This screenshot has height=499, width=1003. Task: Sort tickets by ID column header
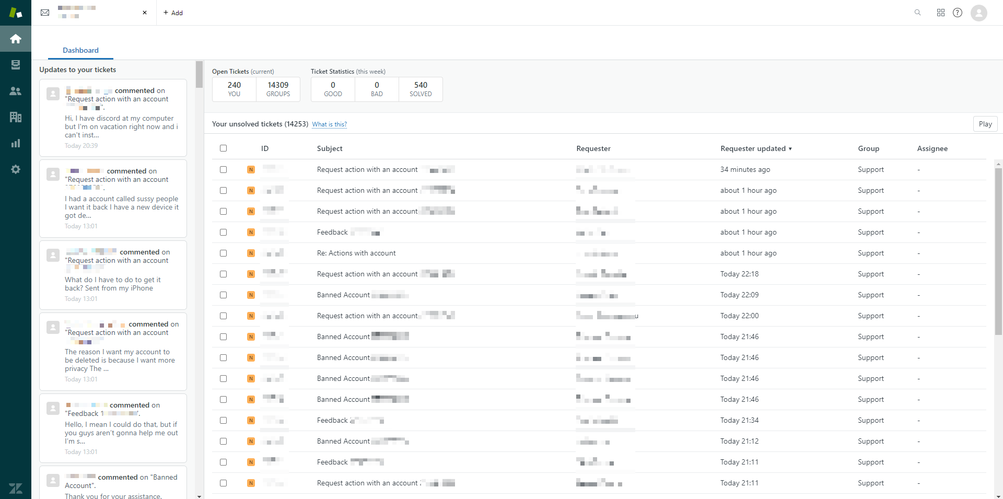pyautogui.click(x=265, y=148)
